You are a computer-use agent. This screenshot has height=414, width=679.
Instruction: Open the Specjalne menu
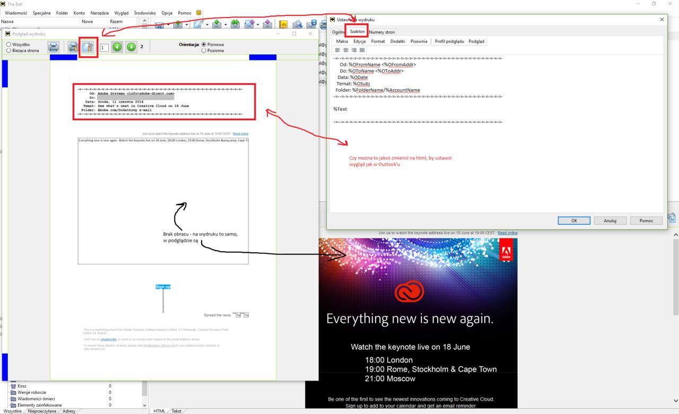42,13
